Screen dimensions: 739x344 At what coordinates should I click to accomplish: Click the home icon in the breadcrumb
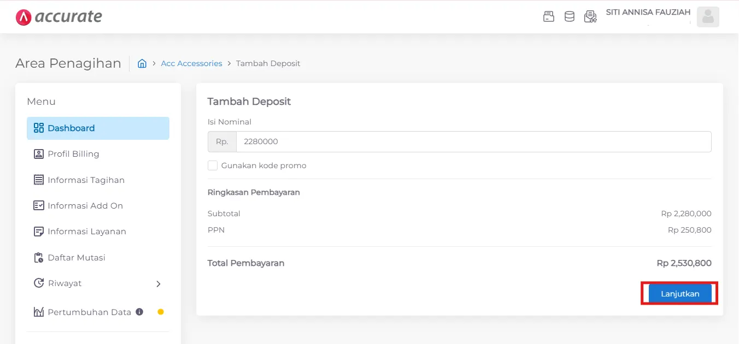coord(142,63)
